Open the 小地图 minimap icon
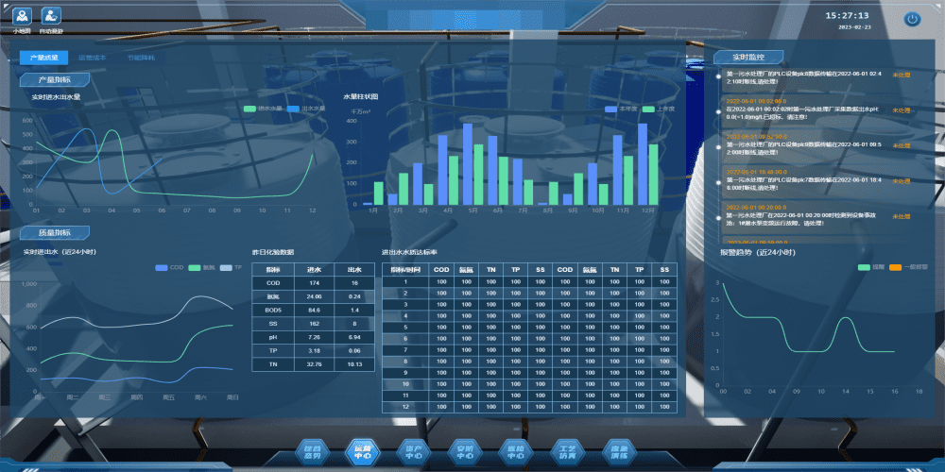The height and width of the screenshot is (472, 945). (x=21, y=17)
